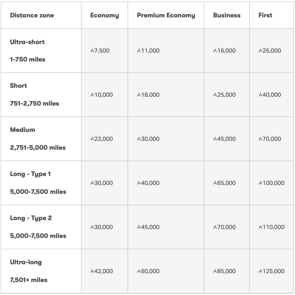Click the First column header
Screen dimensions: 295x295
(x=265, y=15)
